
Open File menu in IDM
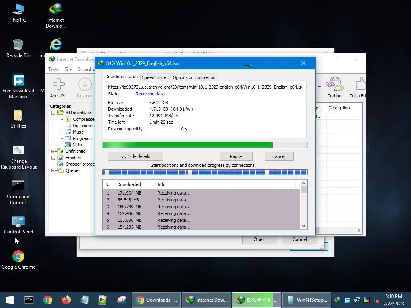(x=68, y=69)
